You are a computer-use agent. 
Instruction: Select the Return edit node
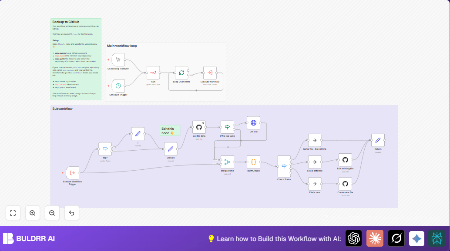[x=378, y=140]
